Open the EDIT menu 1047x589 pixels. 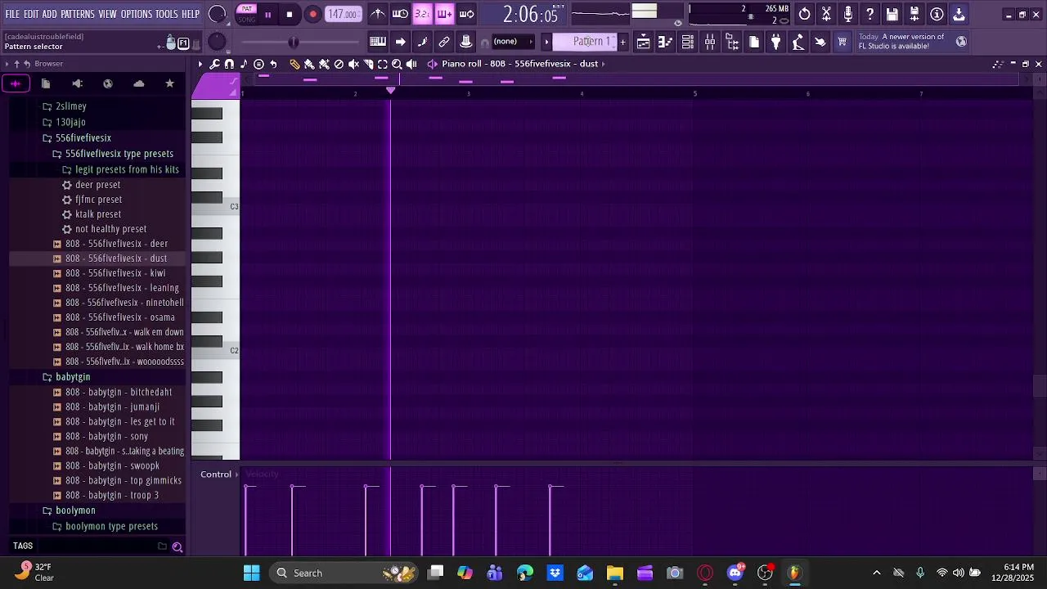point(31,14)
